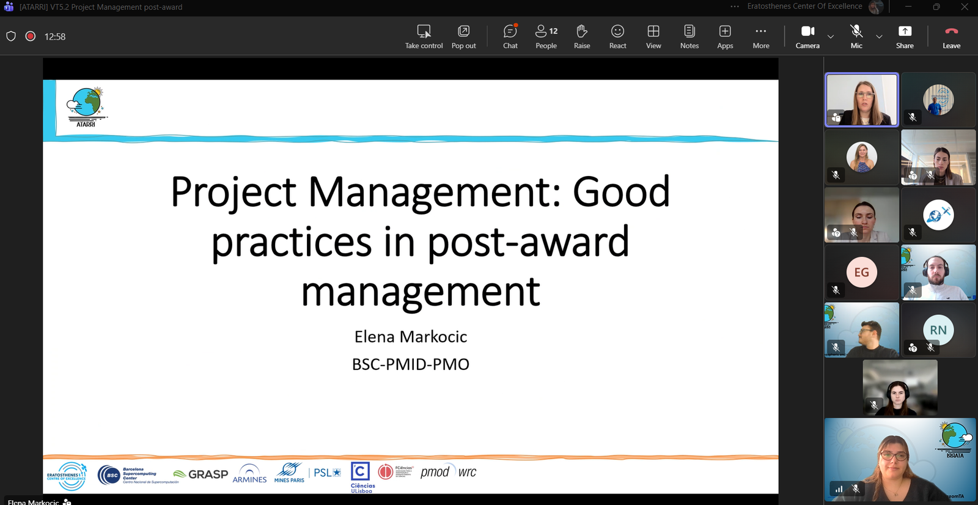Open the More actions menu
This screenshot has width=978, height=505.
click(761, 37)
